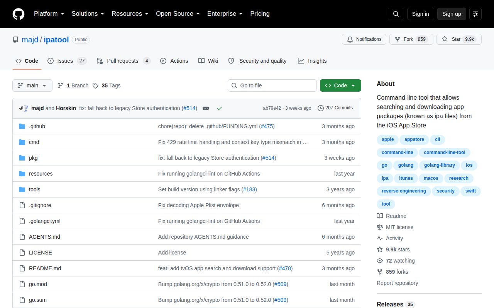Click the branch icon beside 1 Branch
Image resolution: width=494 pixels, height=308 pixels.
(x=61, y=85)
